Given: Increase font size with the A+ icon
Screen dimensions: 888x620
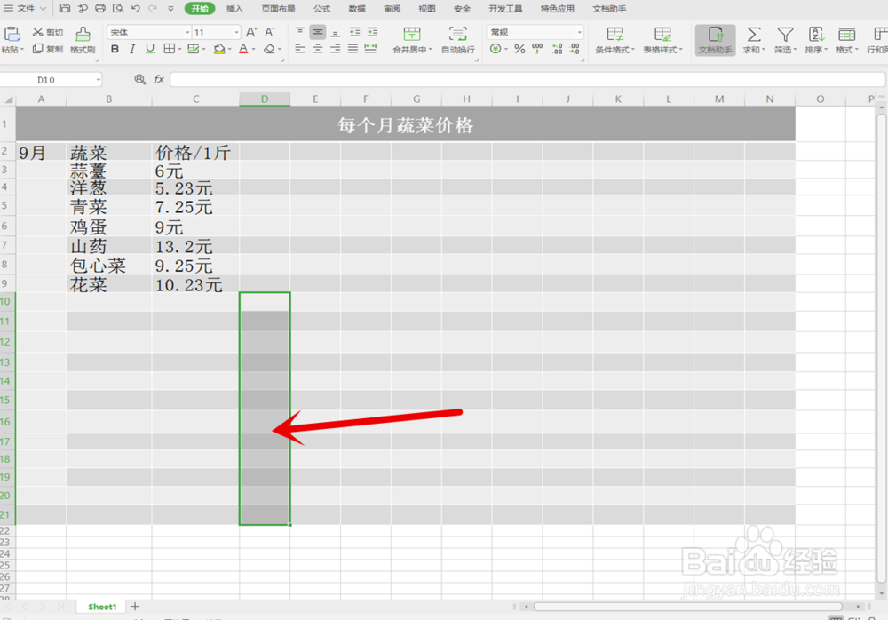Looking at the screenshot, I should [251, 32].
